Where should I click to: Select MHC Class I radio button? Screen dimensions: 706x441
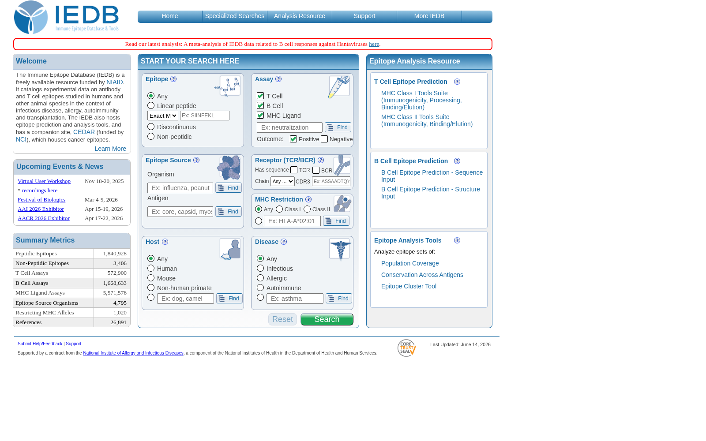pos(279,209)
